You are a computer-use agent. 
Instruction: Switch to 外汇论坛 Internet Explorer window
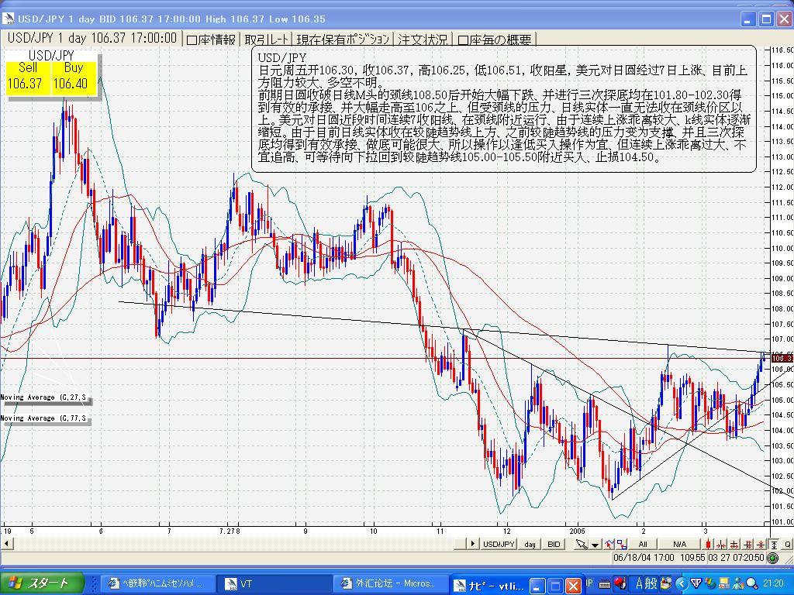390,584
